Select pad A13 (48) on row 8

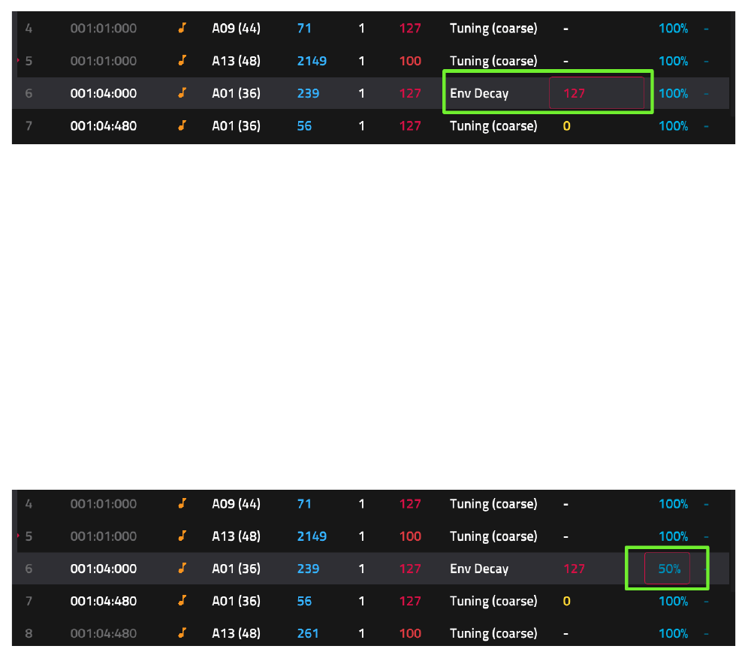(236, 633)
